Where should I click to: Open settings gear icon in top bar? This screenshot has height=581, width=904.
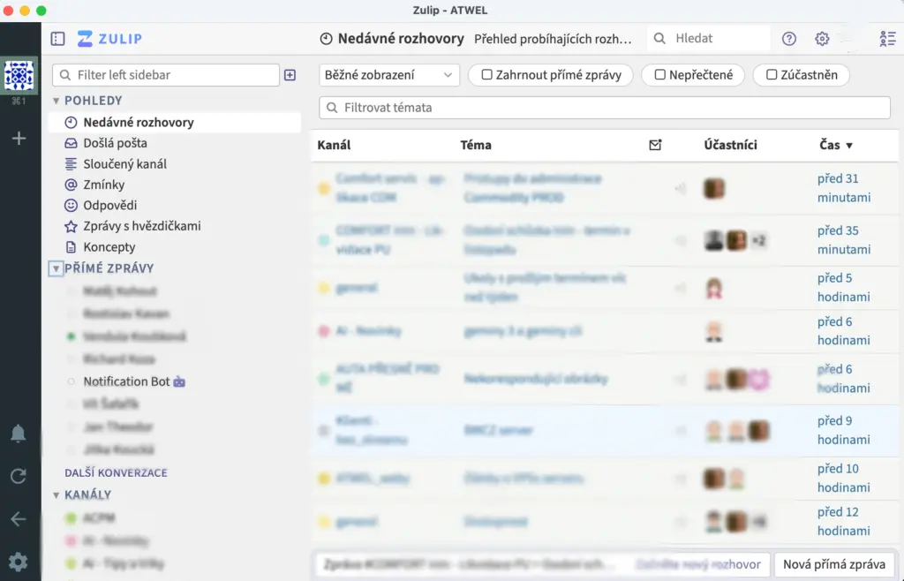tap(822, 39)
